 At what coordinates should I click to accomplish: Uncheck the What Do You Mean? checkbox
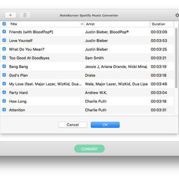[x=4, y=49]
